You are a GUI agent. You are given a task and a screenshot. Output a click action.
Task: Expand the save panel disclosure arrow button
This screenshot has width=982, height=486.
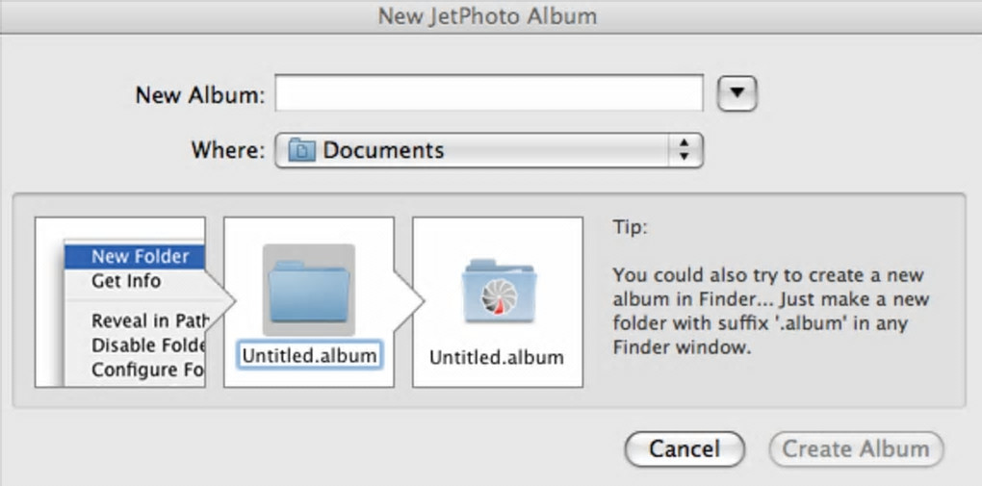[x=738, y=93]
